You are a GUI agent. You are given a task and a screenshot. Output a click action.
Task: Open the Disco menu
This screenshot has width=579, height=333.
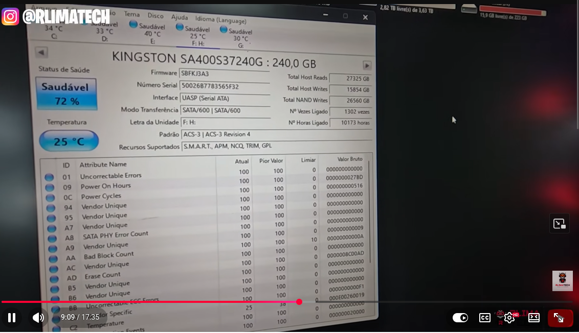[x=155, y=15]
